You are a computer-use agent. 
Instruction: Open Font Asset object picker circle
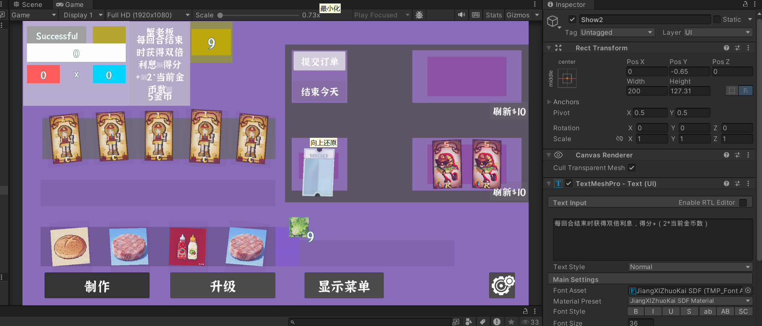tap(748, 290)
